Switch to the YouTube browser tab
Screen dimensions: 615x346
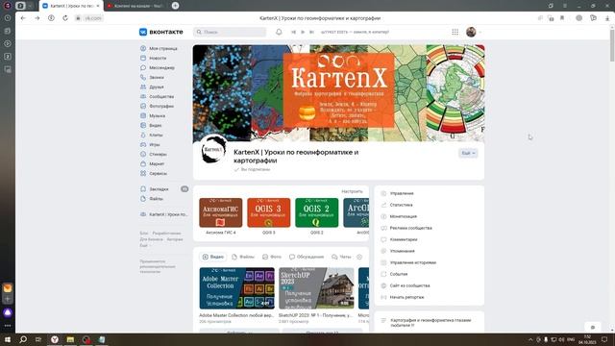[x=135, y=6]
